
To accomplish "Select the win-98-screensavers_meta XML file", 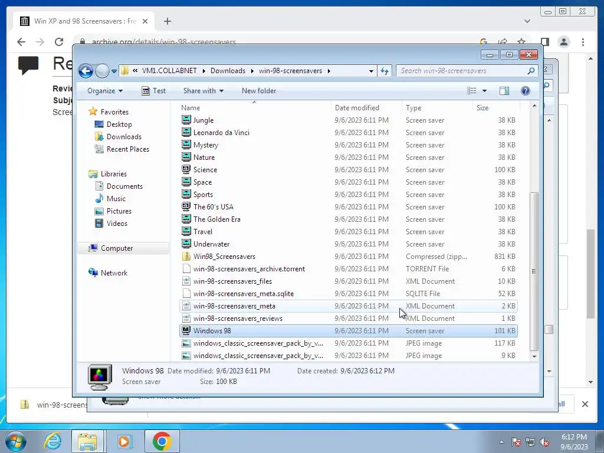I will click(x=349, y=306).
